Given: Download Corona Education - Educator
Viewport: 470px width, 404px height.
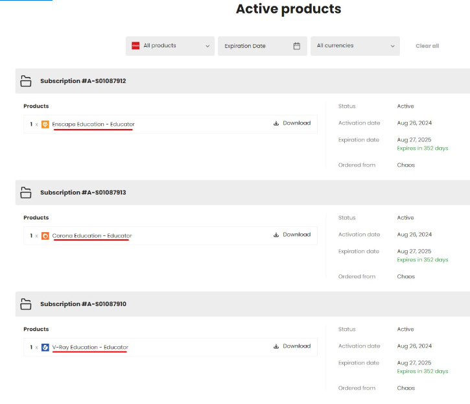Looking at the screenshot, I should [x=292, y=235].
